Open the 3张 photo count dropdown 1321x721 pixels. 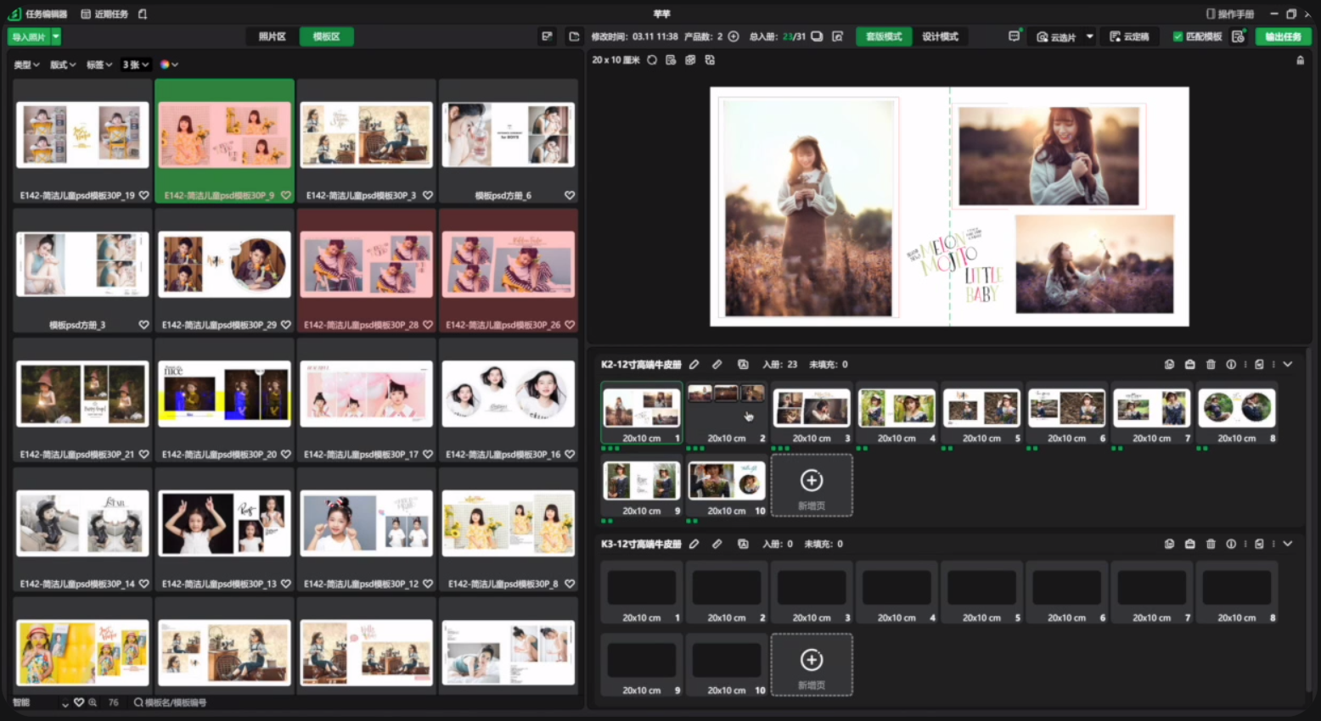tap(136, 64)
